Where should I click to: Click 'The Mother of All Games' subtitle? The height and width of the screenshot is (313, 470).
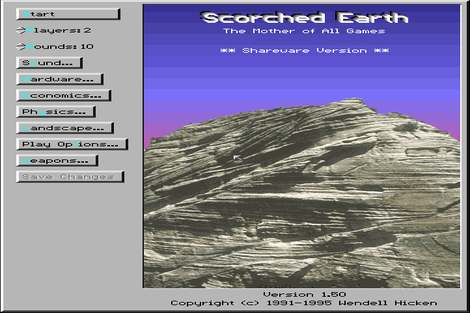304,31
